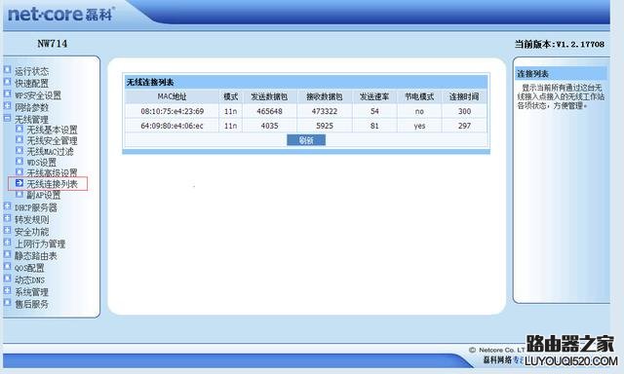Click the icon beside WPS安全设置
Image resolution: width=624 pixels, height=374 pixels.
[7, 93]
